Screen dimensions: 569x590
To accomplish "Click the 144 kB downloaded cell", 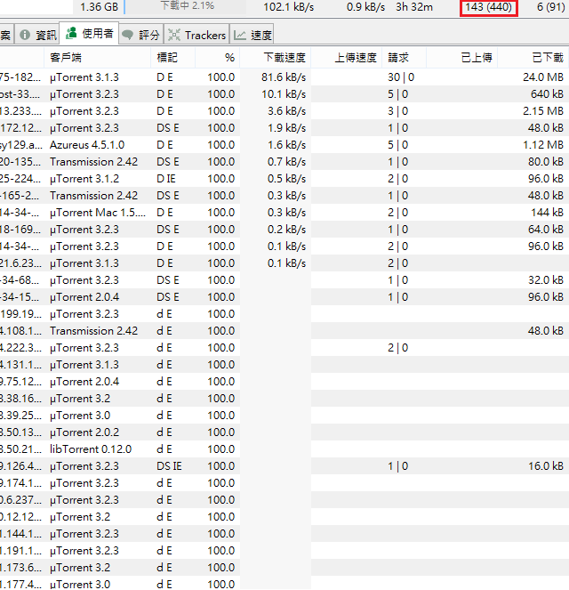I will click(x=547, y=213).
